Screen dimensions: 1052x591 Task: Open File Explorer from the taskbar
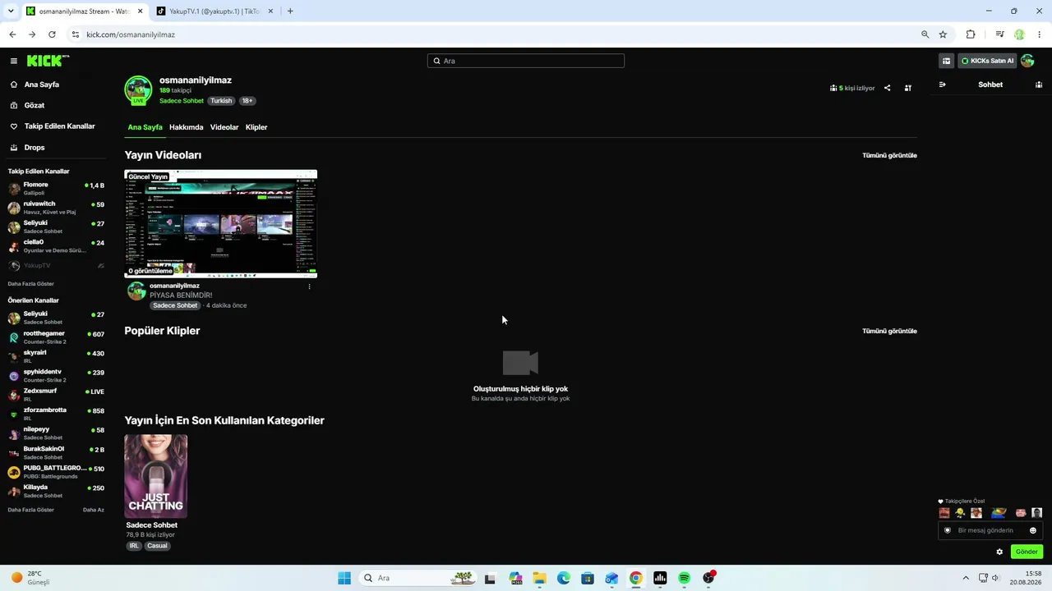(539, 578)
